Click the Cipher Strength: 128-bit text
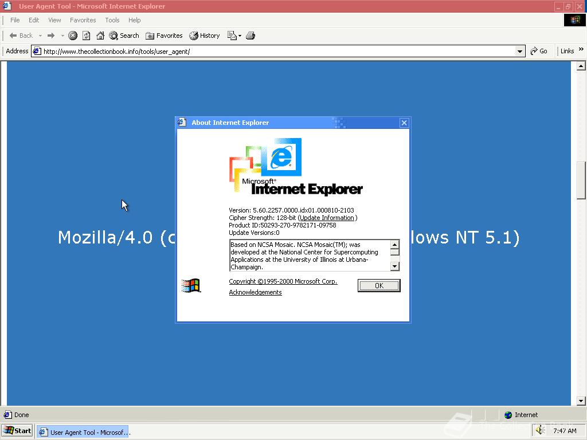587x440 pixels. [263, 218]
